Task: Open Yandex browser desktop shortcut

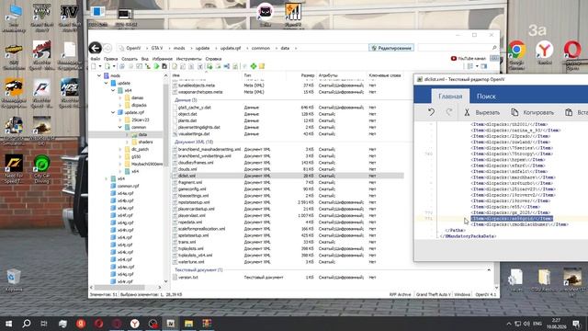Action: tap(545, 50)
